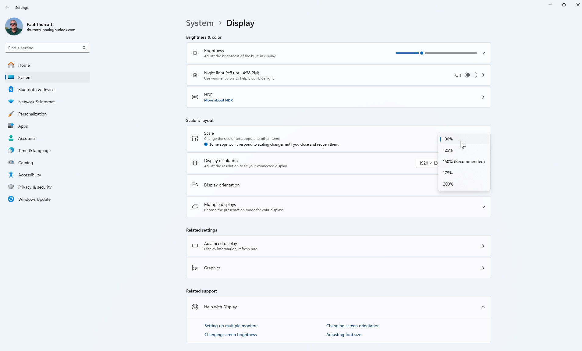Image resolution: width=582 pixels, height=351 pixels.
Task: Select the 200% scale option
Action: coord(448,184)
